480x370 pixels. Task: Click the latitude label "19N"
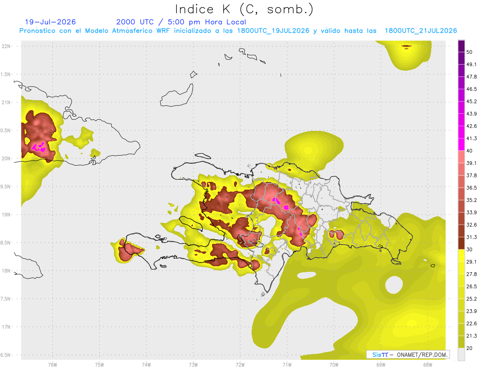(x=6, y=215)
